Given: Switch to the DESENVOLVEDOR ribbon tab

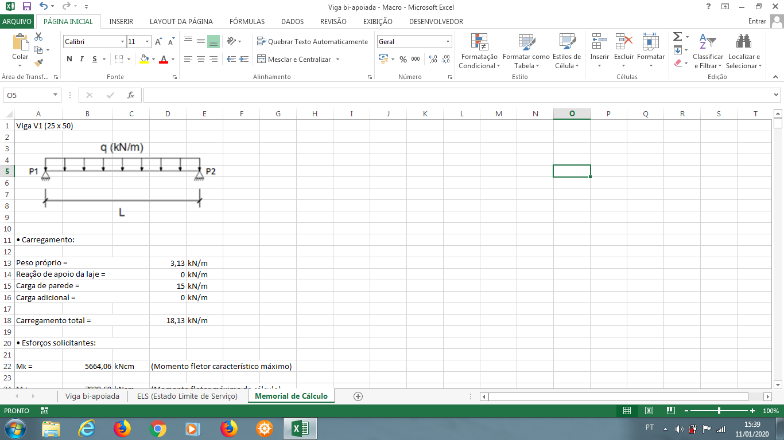Looking at the screenshot, I should pos(436,22).
